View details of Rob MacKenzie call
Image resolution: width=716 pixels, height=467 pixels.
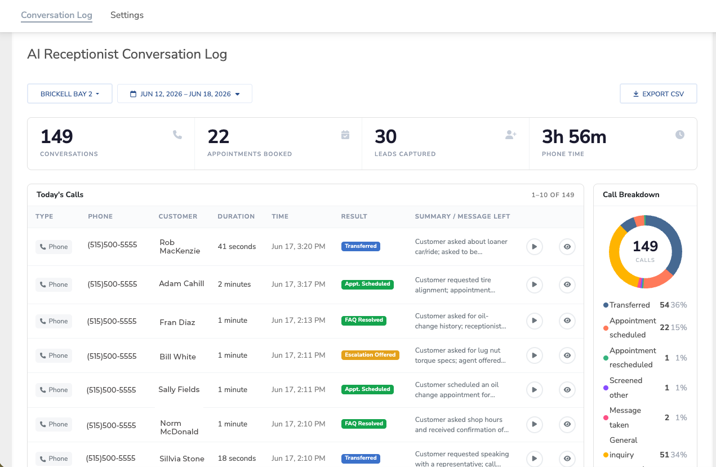click(x=567, y=247)
